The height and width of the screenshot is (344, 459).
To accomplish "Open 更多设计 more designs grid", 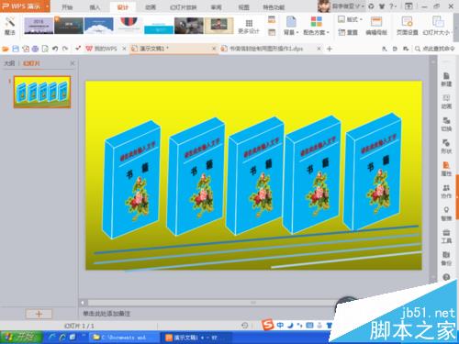I will tap(249, 27).
